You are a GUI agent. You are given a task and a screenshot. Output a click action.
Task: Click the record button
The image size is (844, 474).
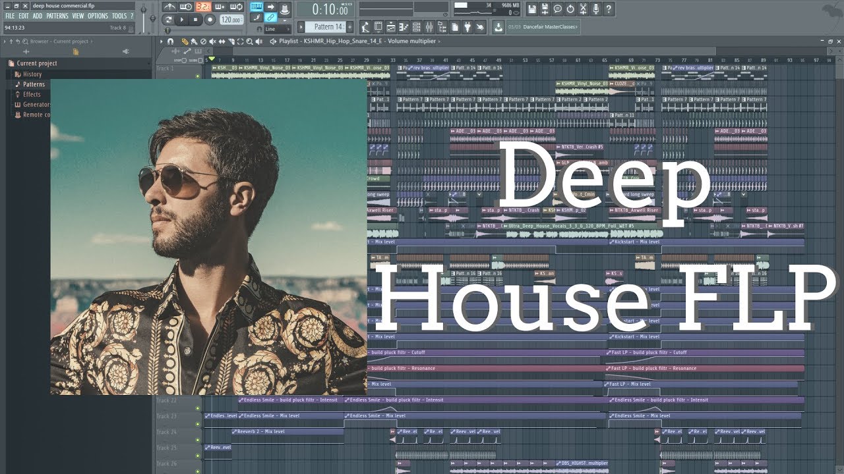[210, 20]
